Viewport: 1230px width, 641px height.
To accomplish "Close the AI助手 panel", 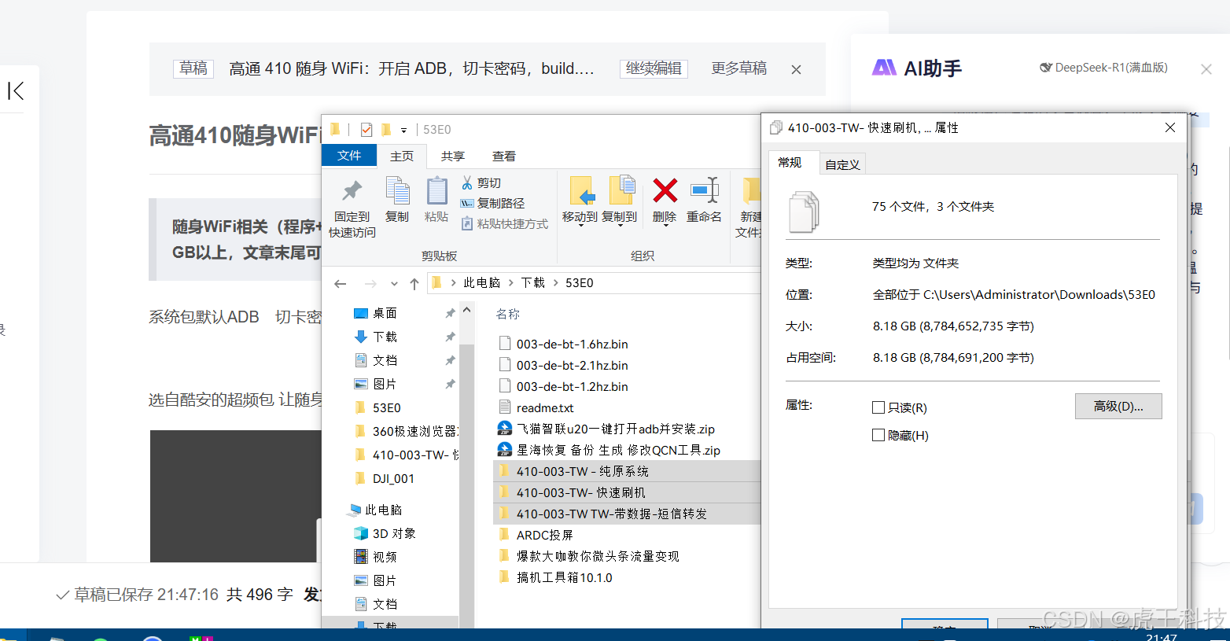I will pyautogui.click(x=1206, y=69).
